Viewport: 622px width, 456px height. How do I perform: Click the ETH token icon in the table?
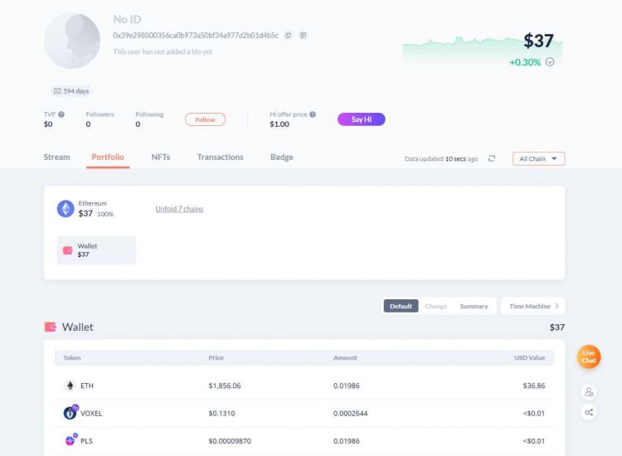pos(70,386)
